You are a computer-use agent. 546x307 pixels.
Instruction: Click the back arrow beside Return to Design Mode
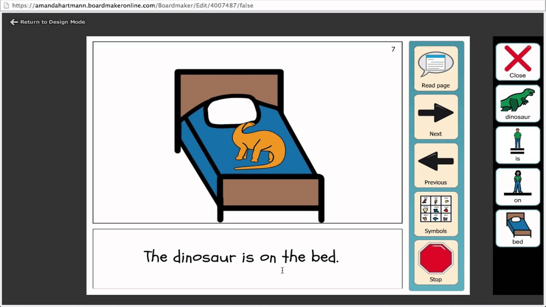click(14, 21)
